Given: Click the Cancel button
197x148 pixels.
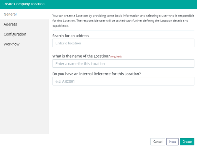Looking at the screenshot, I should point(158,142).
